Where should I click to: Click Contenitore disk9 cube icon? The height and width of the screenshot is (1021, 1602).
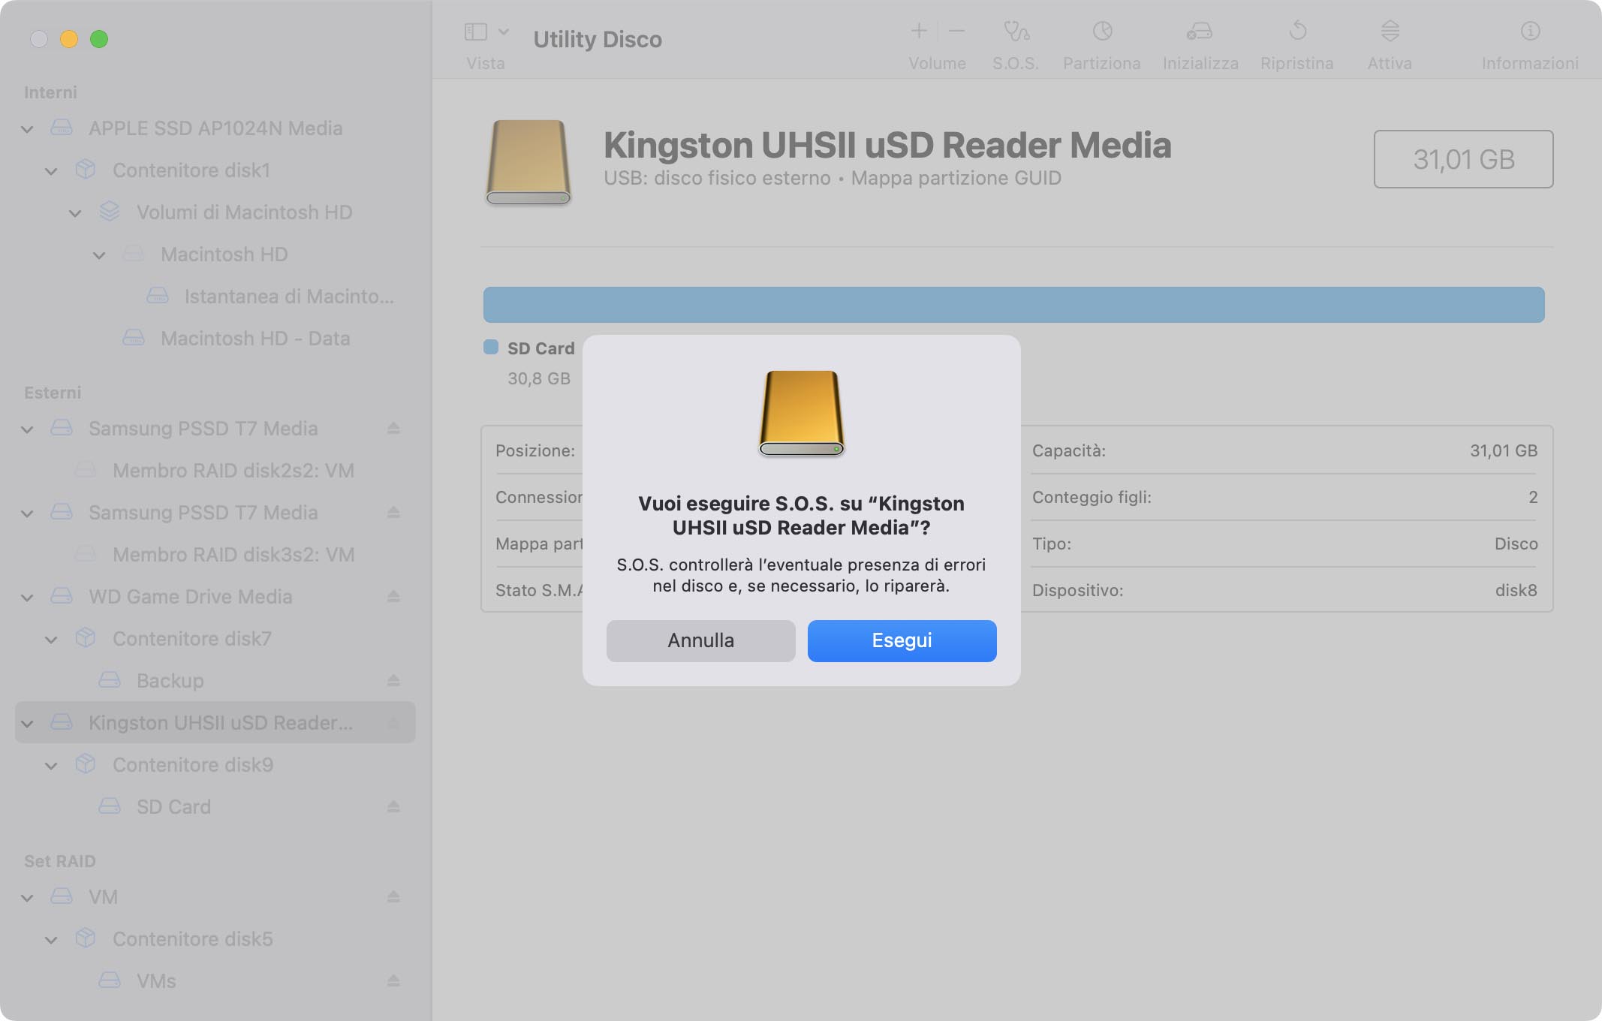tap(86, 764)
